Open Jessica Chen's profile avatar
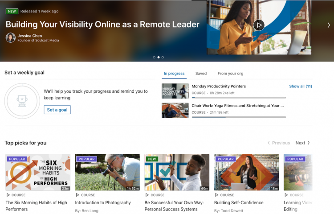 point(10,38)
